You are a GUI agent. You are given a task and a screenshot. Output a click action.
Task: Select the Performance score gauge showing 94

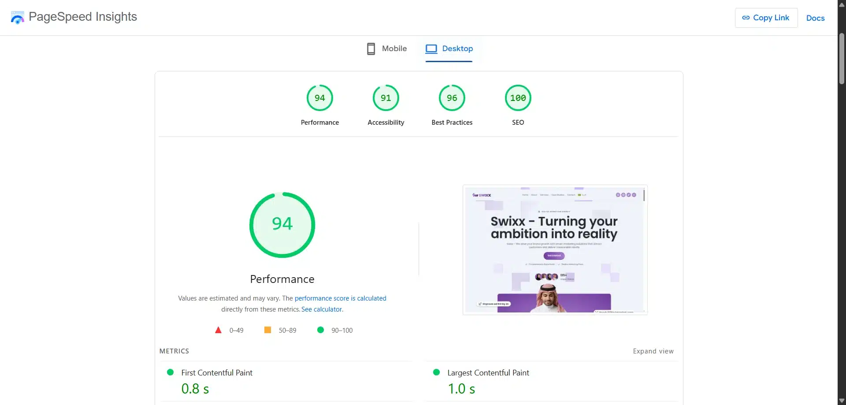[319, 97]
